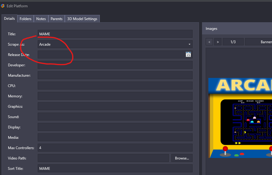Click the Manufacturer input field
The width and height of the screenshot is (272, 175).
coord(115,75)
